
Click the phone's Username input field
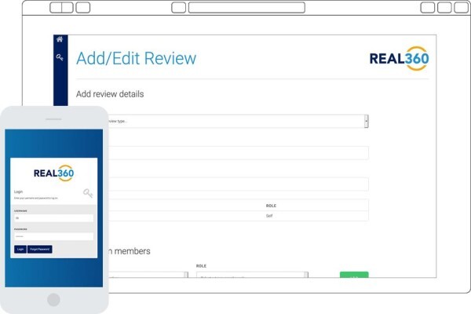53,218
